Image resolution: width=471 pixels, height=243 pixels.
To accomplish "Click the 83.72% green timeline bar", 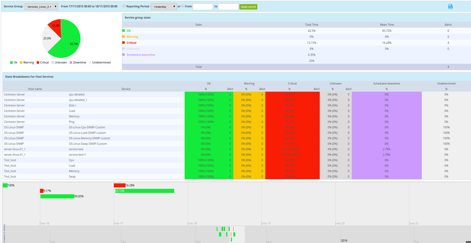I will (144, 191).
